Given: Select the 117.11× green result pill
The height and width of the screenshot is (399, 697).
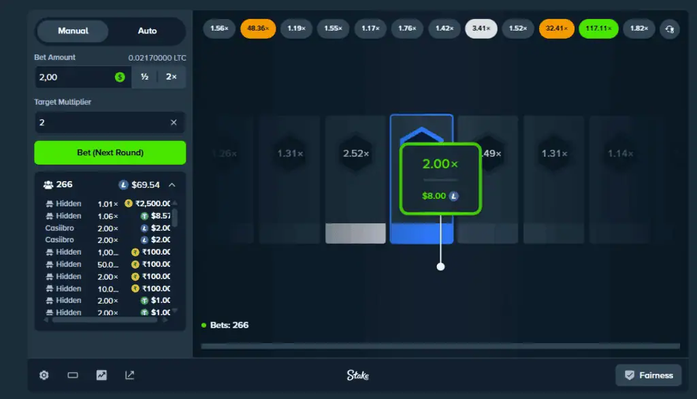Looking at the screenshot, I should (596, 29).
